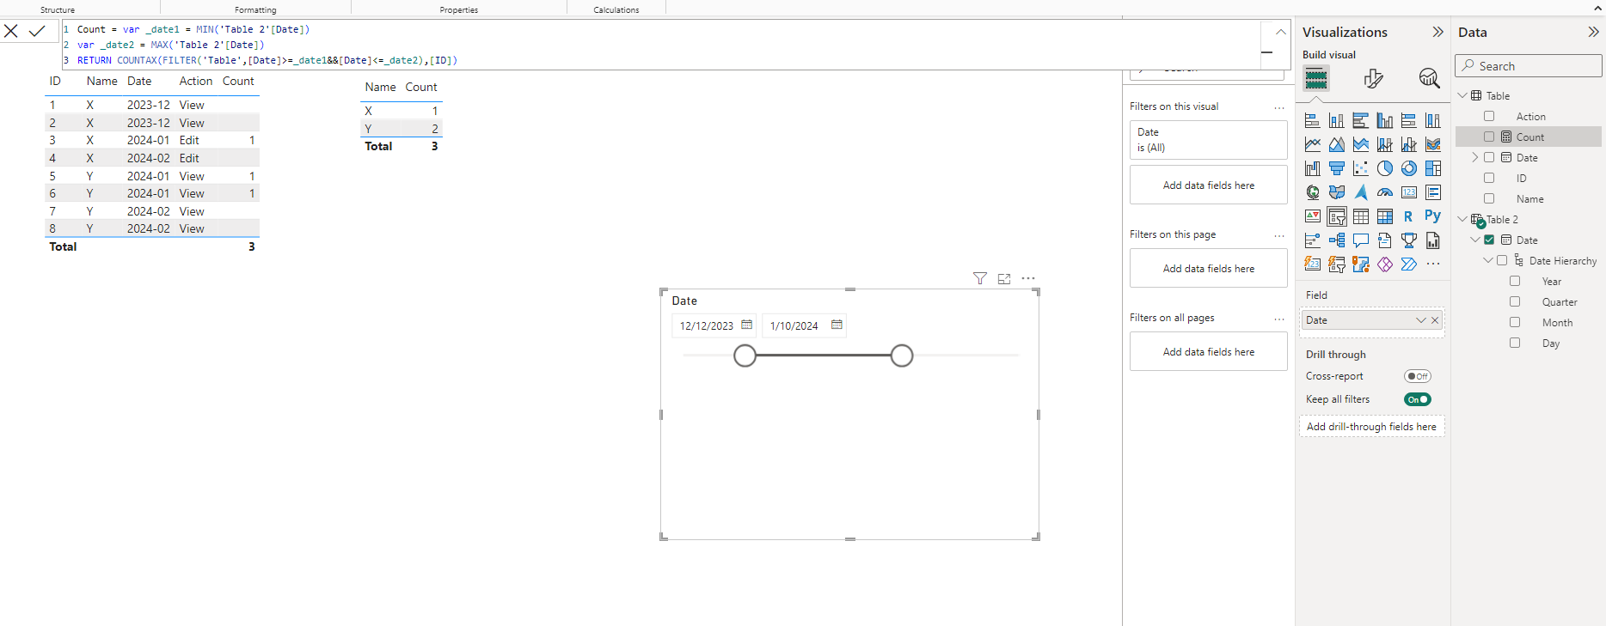Select the Scatter chart visual icon

[1361, 168]
